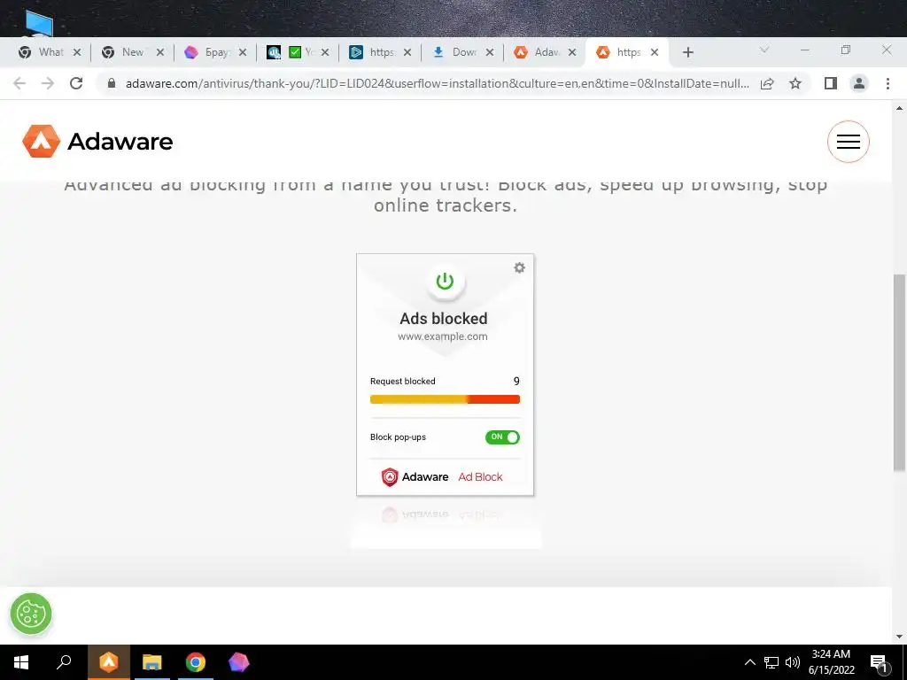Click the page vertical scrollbar thumb
The height and width of the screenshot is (680, 907).
tap(900, 373)
